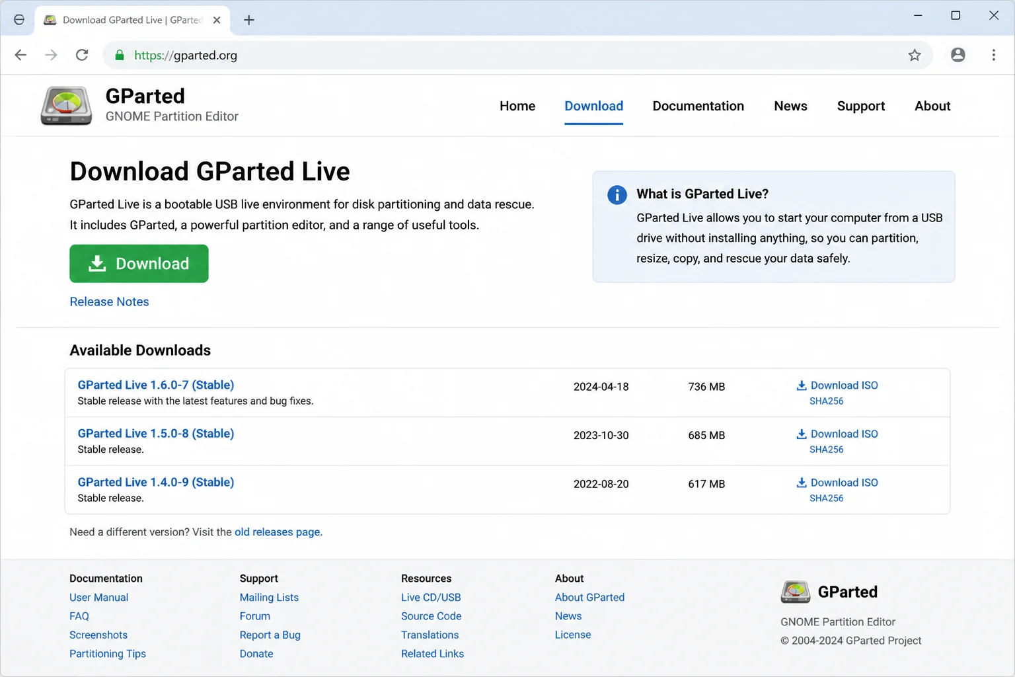
Task: Open the Mailing Lists footer link
Action: pos(269,597)
